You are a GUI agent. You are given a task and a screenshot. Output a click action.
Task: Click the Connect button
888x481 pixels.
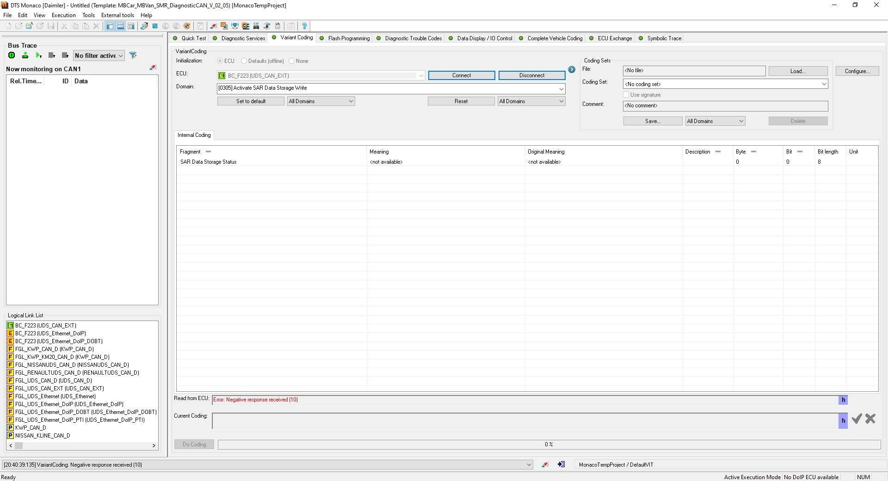(x=461, y=75)
